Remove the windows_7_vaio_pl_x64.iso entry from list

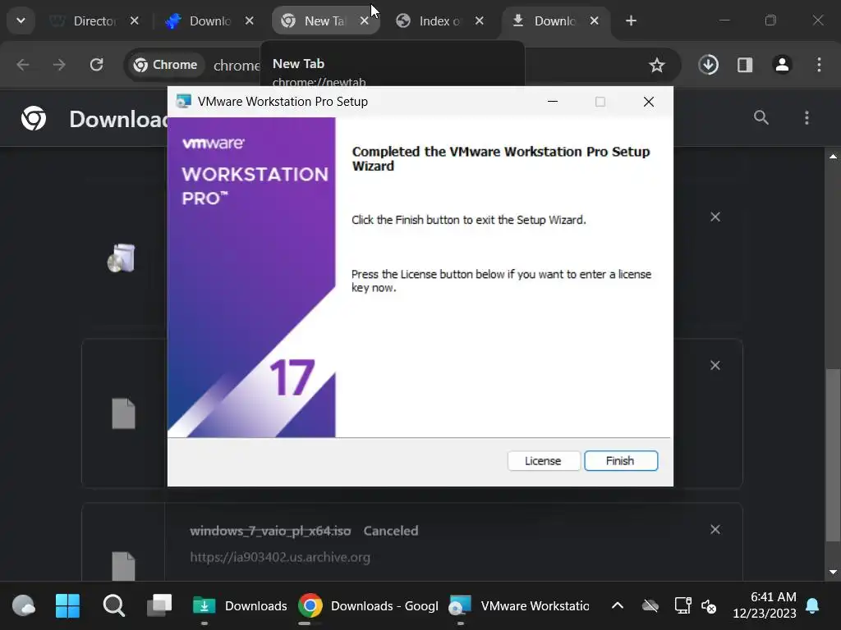click(x=715, y=529)
